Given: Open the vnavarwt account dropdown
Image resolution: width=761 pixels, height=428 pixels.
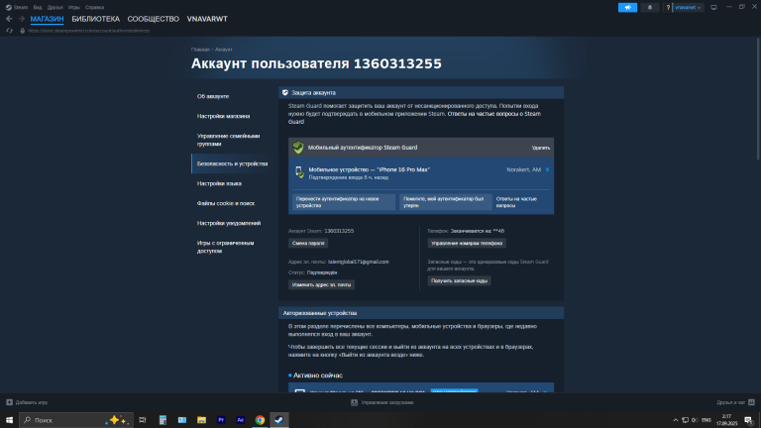Looking at the screenshot, I should tap(688, 7).
